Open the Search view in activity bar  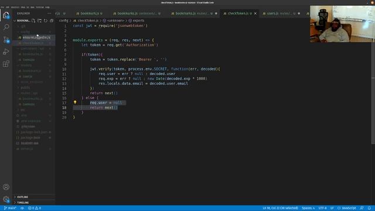(6, 27)
